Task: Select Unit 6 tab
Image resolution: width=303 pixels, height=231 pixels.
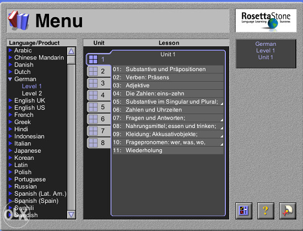Action: [x=99, y=119]
